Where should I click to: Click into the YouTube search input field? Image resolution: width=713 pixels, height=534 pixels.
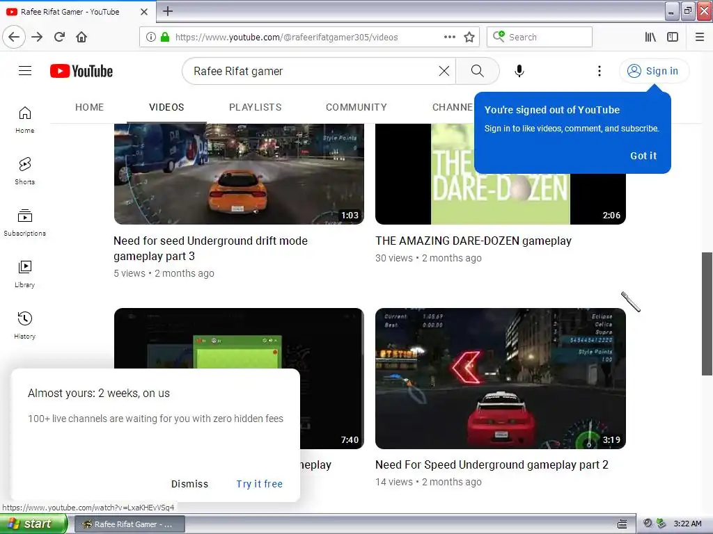tap(314, 71)
